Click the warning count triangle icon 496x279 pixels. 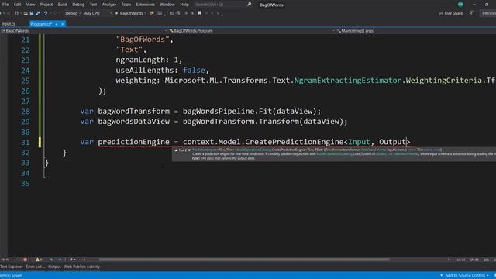click(x=37, y=260)
